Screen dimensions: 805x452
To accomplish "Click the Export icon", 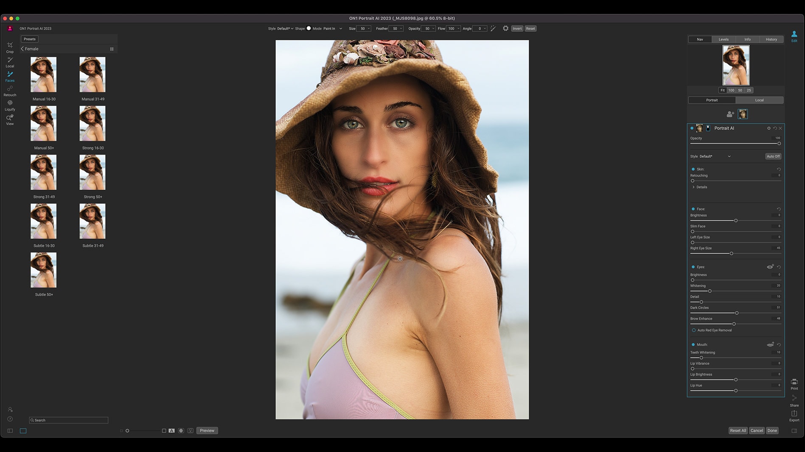I will click(794, 416).
